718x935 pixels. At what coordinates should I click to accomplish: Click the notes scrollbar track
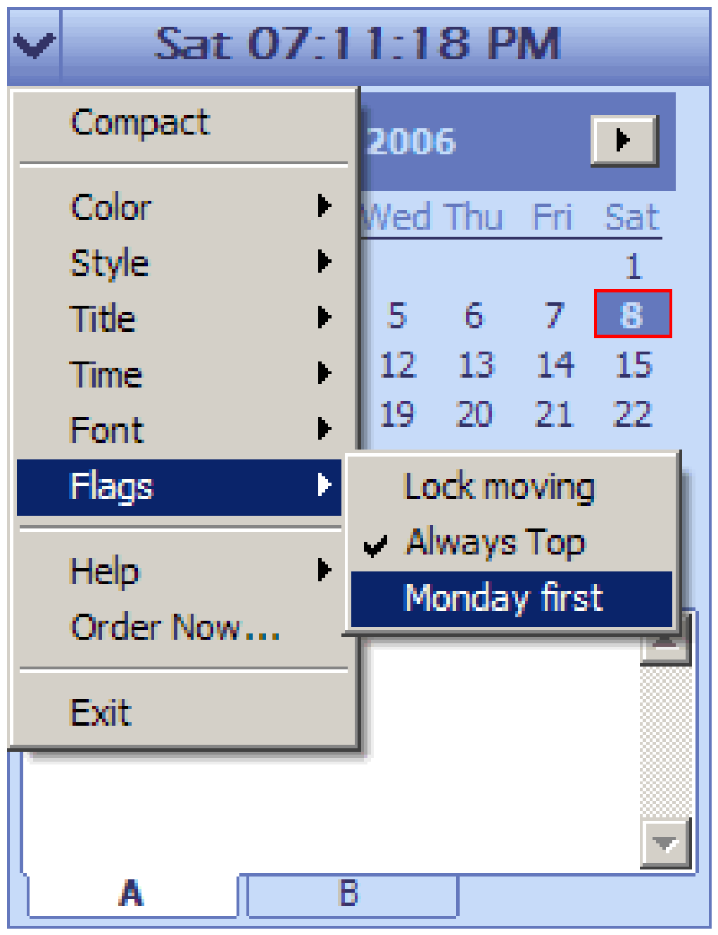click(666, 740)
